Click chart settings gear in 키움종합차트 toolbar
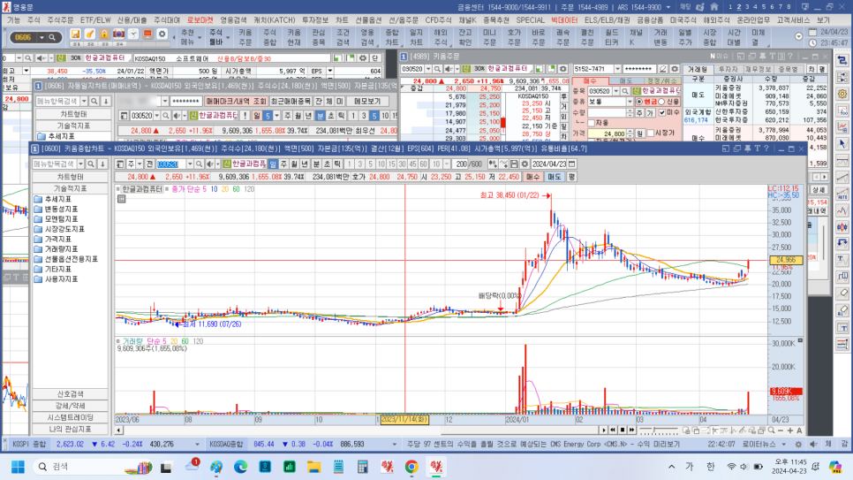Screen dimensions: 853x480 coord(525,164)
